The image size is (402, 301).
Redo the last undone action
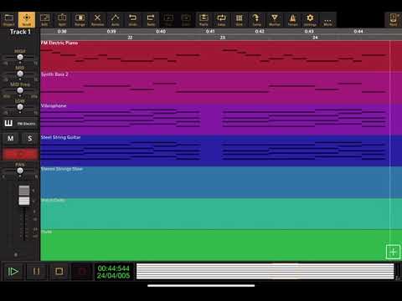click(x=151, y=19)
